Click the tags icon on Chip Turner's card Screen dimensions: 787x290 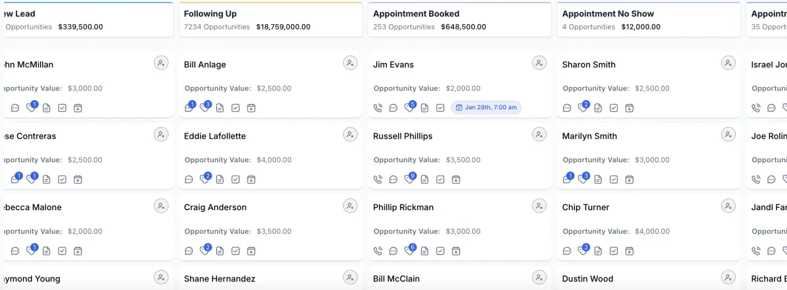582,251
